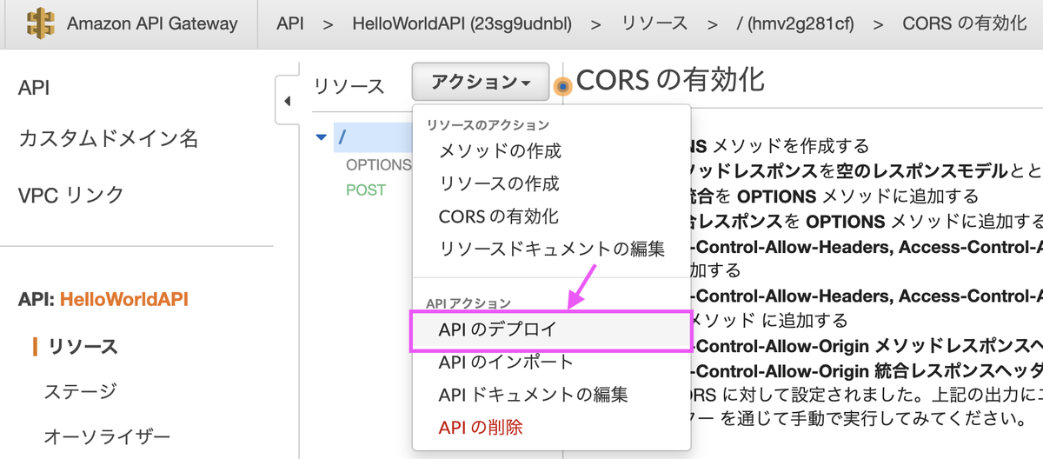Select リソース in the sidebar navigation

(83, 347)
